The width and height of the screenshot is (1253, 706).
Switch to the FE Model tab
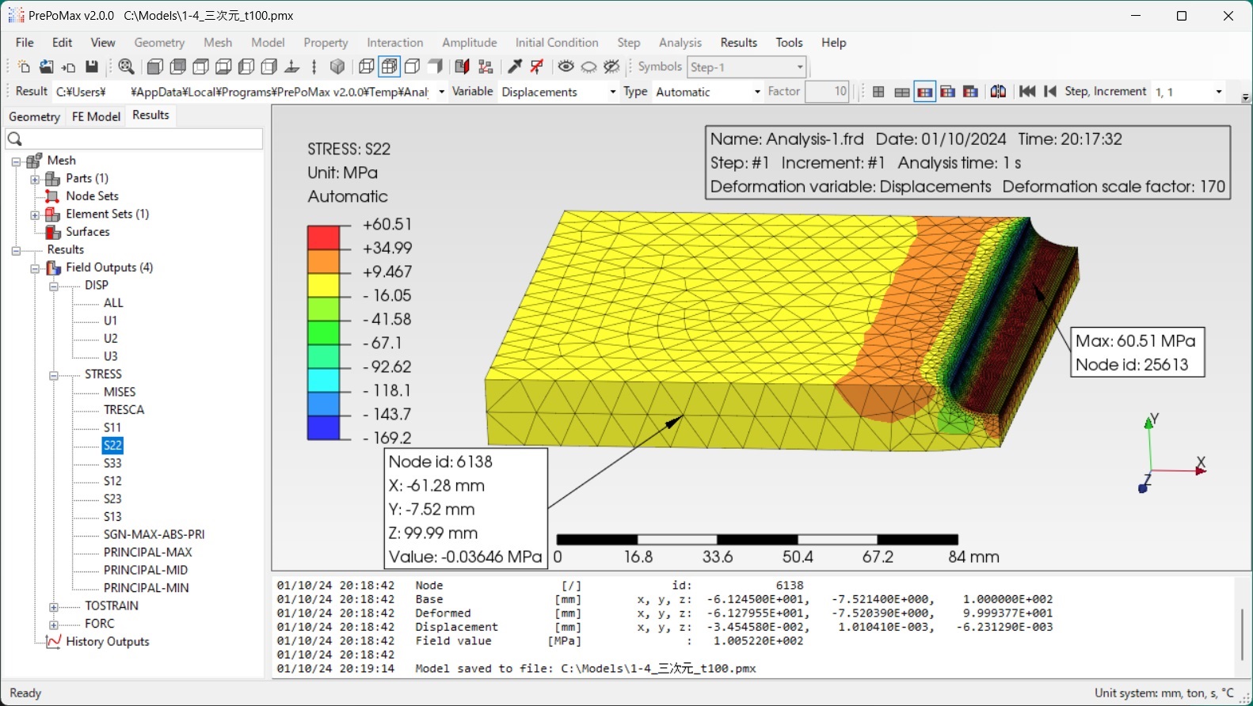pyautogui.click(x=96, y=116)
